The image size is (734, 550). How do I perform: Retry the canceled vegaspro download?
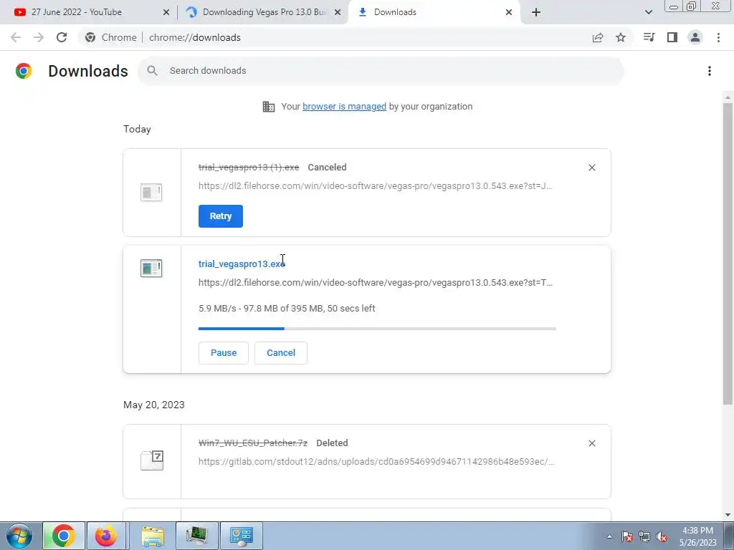(221, 216)
